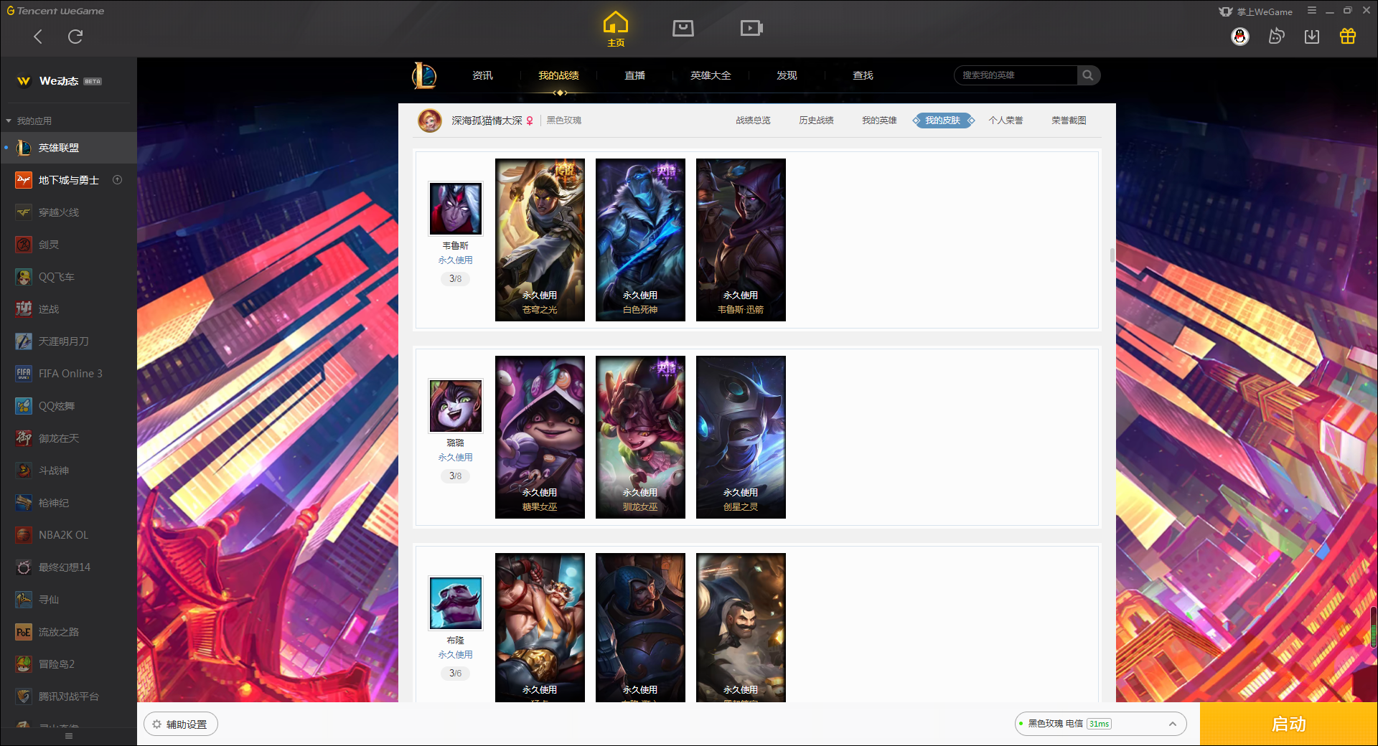Select QQ飞车 in sidebar
Viewport: 1378px width, 746px height.
click(68, 277)
